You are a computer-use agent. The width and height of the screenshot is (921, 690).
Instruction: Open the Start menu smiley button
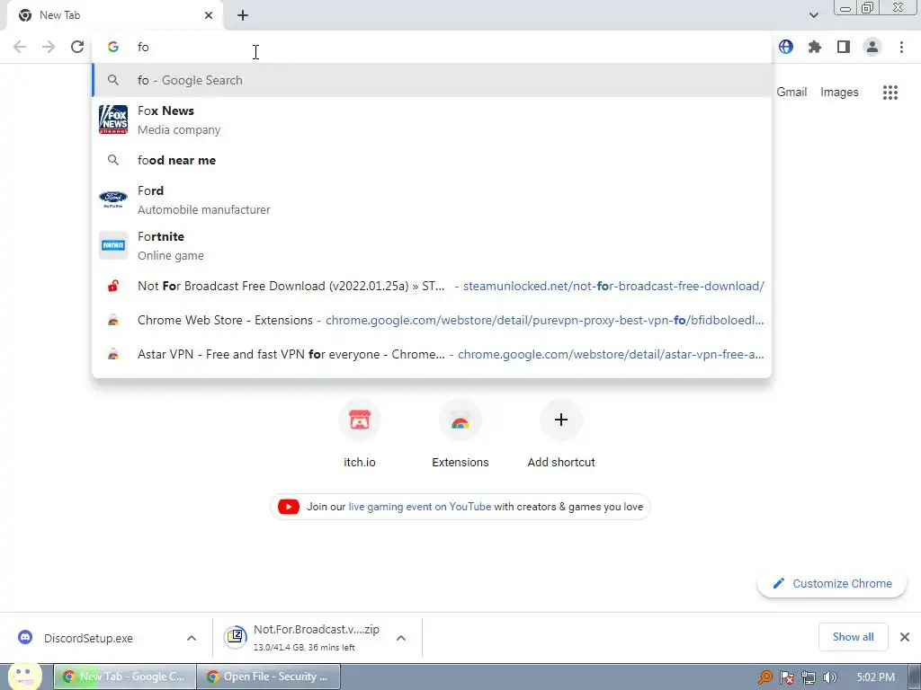(25, 677)
